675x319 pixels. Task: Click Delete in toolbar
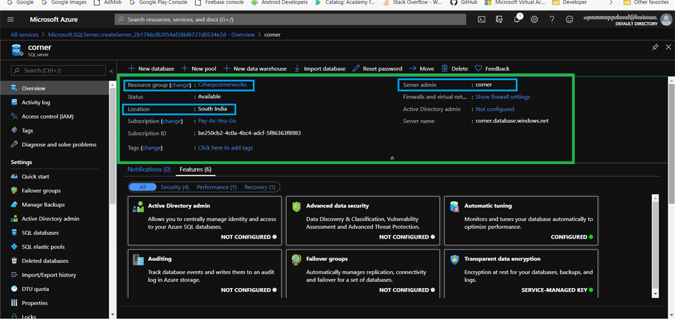455,69
